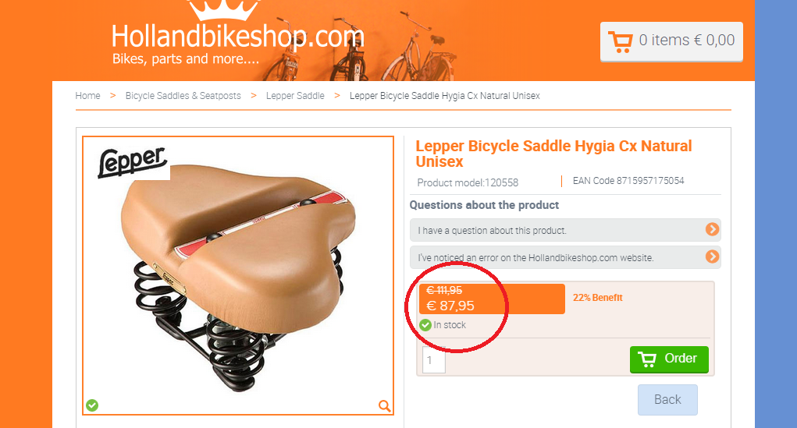Open Lepper Saddle breadcrumb category
The width and height of the screenshot is (797, 428).
click(x=295, y=95)
